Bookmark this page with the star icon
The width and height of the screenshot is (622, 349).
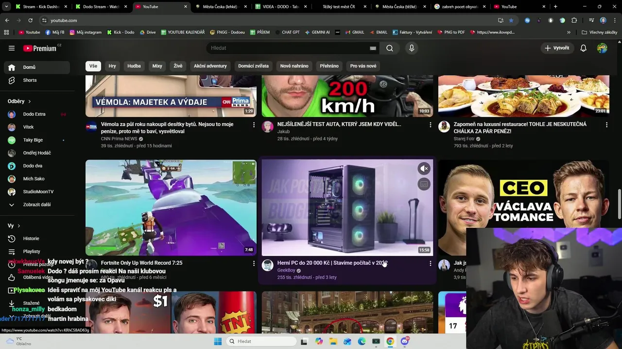click(x=511, y=20)
